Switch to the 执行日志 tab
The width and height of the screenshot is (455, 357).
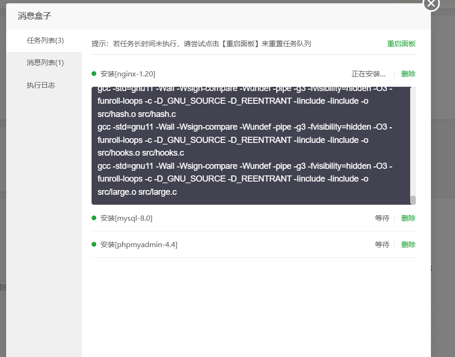point(44,85)
